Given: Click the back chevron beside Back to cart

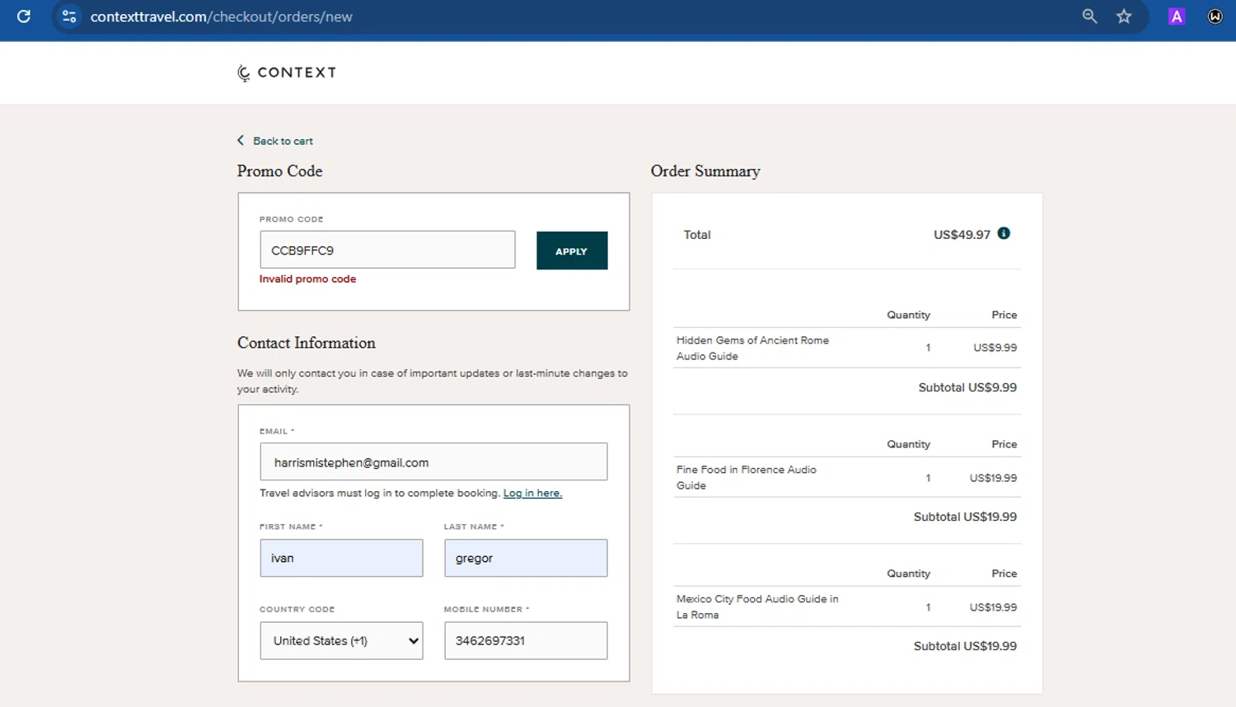Looking at the screenshot, I should pos(241,141).
